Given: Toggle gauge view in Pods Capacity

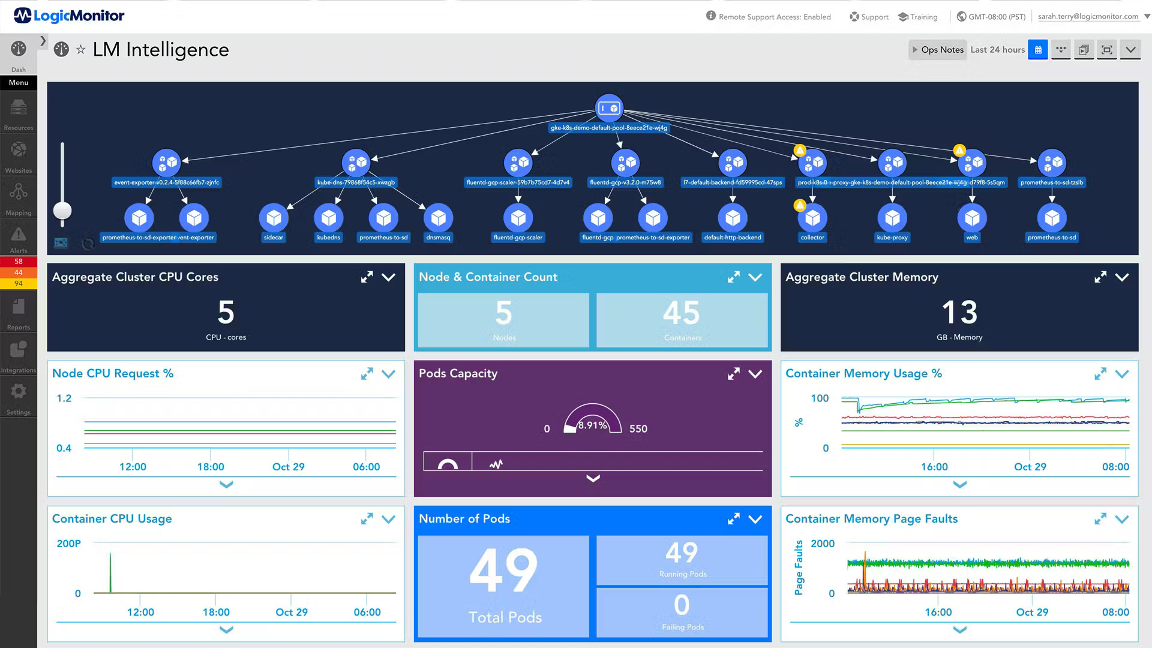Looking at the screenshot, I should click(448, 463).
